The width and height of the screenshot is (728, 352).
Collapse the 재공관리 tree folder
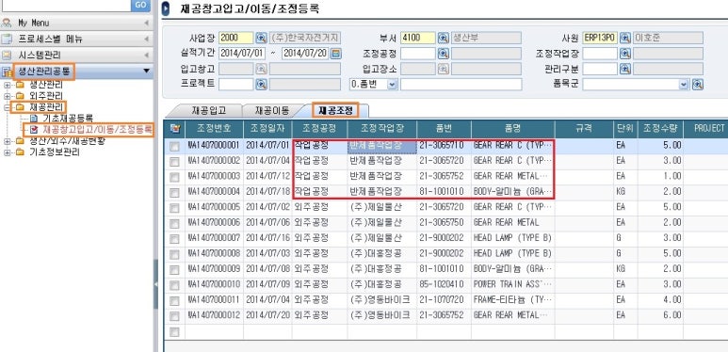(x=8, y=107)
